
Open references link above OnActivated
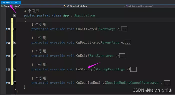tap(39, 24)
